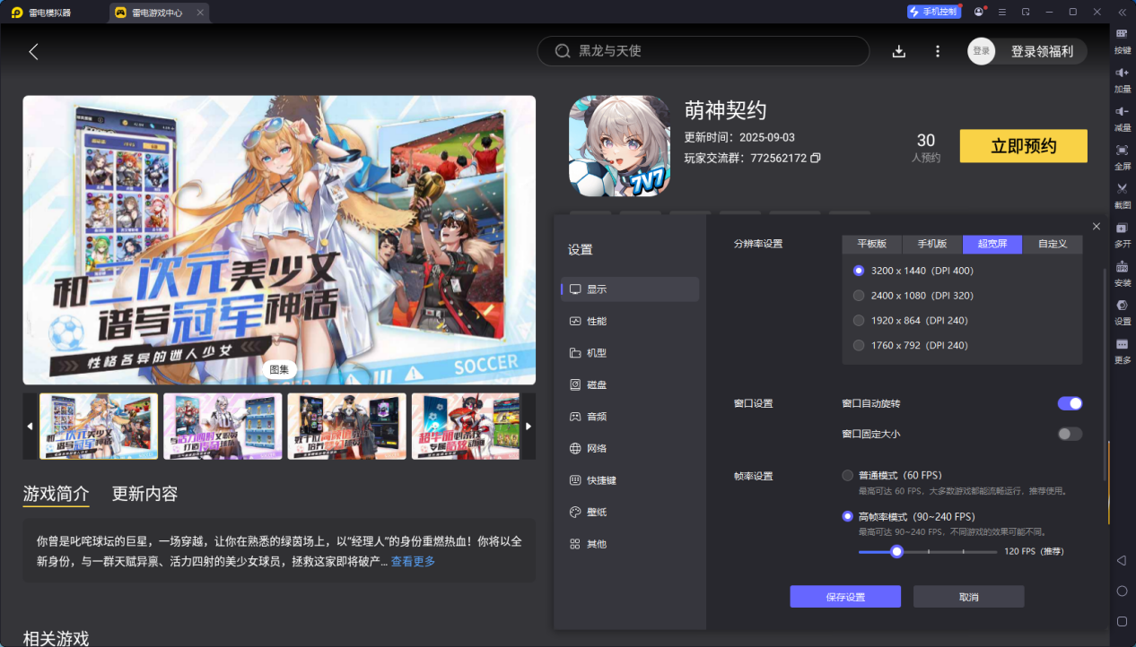Turn off window auto-rotate (窗口自动旋转)
1136x647 pixels.
1070,403
